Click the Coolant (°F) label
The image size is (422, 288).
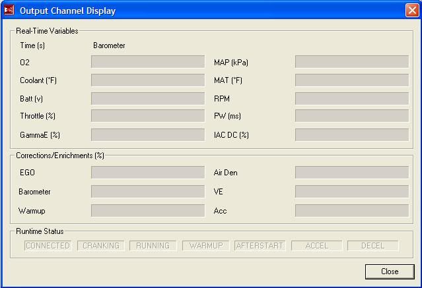[x=38, y=80]
